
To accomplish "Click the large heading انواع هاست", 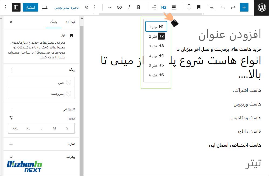I will pyautogui.click(x=181, y=68).
